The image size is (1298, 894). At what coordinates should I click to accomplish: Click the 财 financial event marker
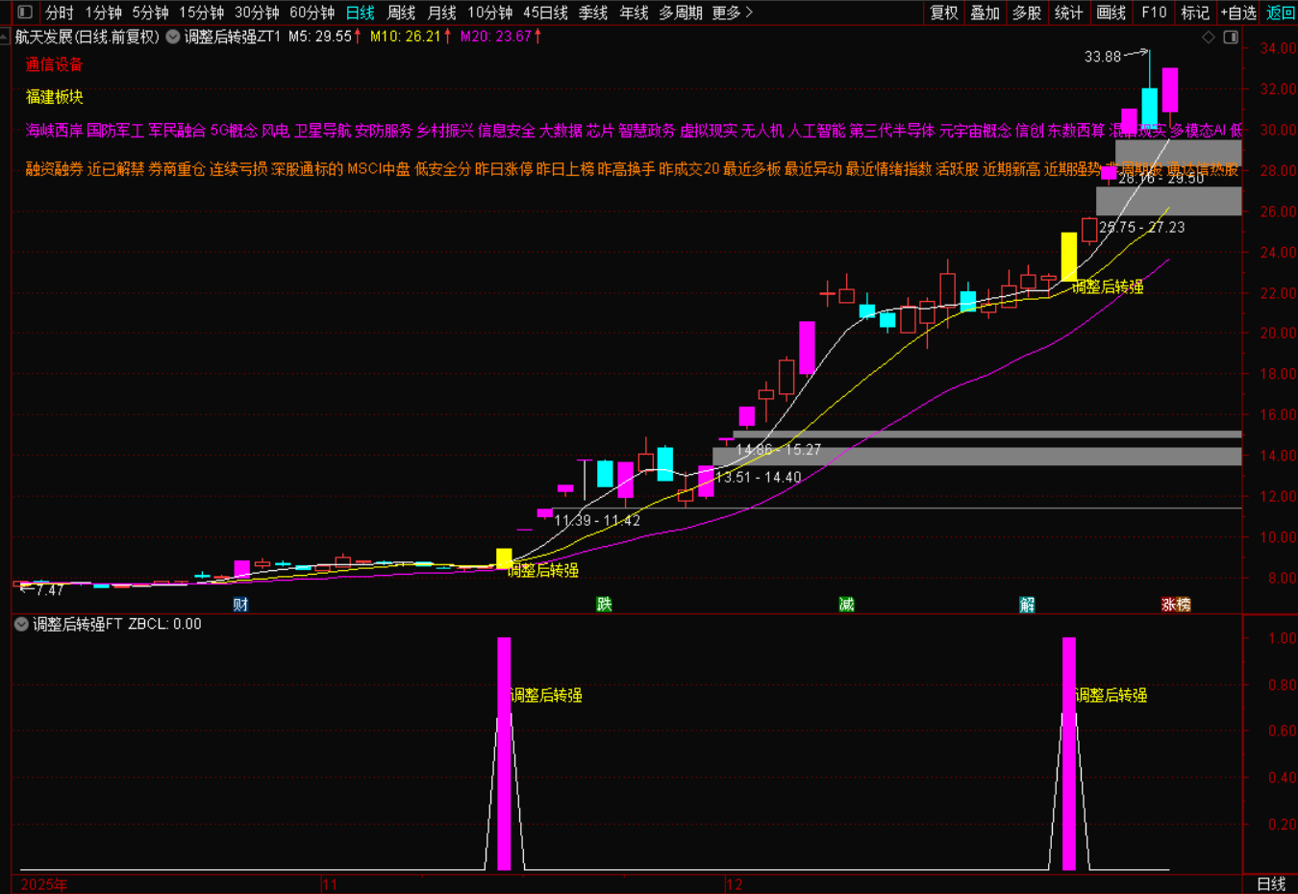[240, 605]
